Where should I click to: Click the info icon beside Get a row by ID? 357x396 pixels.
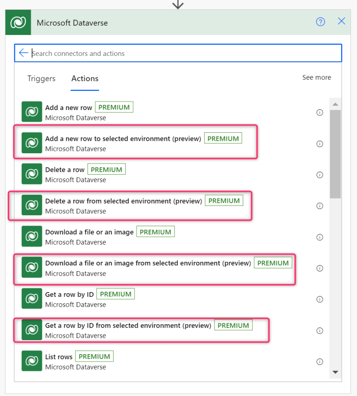[x=320, y=299]
